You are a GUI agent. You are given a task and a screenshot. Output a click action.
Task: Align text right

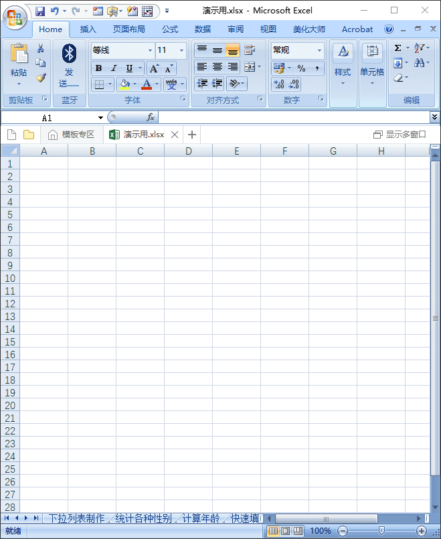coord(232,67)
